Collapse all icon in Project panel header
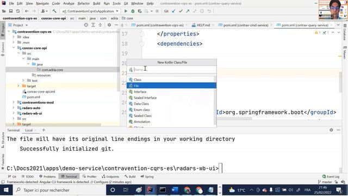The height and width of the screenshot is (196, 348). coord(100,25)
